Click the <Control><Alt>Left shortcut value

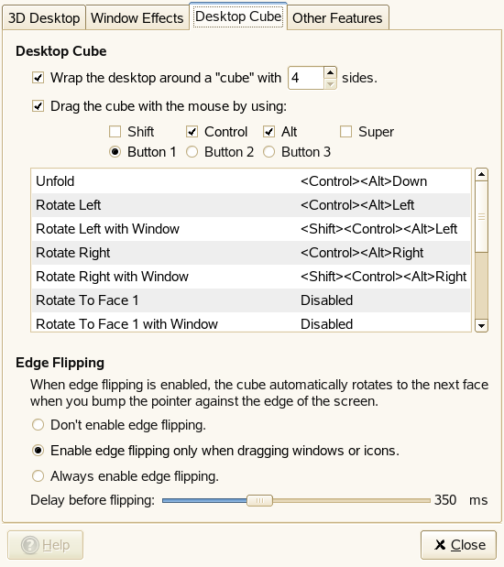[x=357, y=205]
